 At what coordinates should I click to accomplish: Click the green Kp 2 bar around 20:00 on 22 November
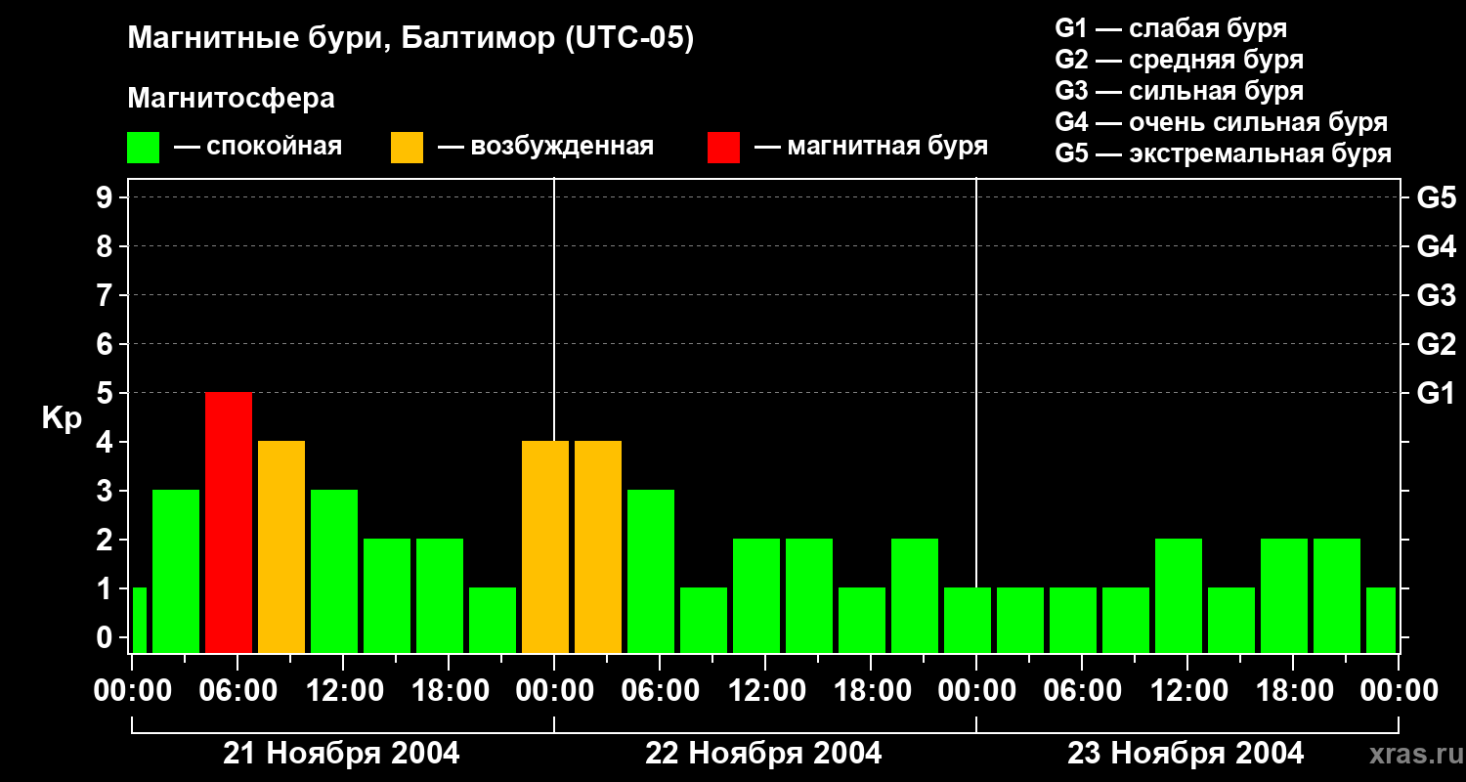coord(915,595)
